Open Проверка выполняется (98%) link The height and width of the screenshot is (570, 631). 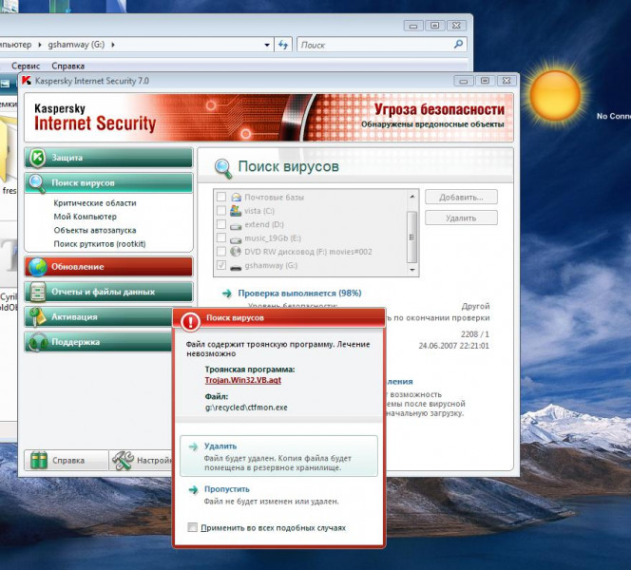coord(299,294)
